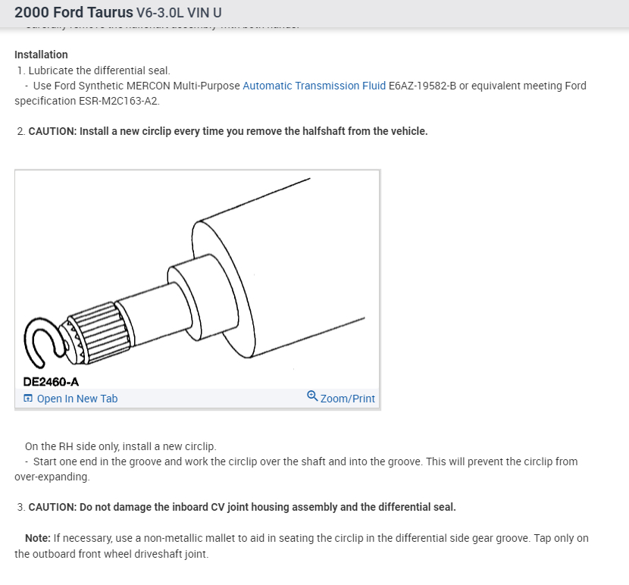Click the E6AZ-19582-B part number text
Image resolution: width=629 pixels, height=585 pixels.
(422, 86)
